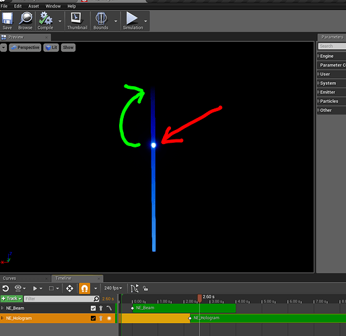Uncheck the NE_Beam enabled checkbox
Image resolution: width=346 pixels, height=336 pixels.
93,308
